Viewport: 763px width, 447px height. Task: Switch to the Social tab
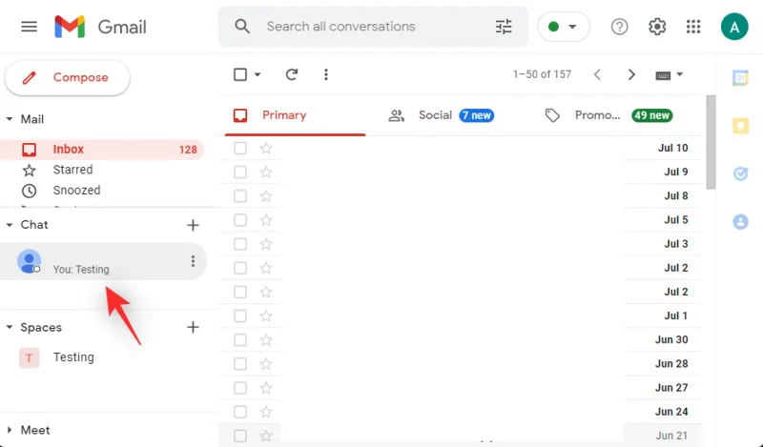tap(442, 115)
